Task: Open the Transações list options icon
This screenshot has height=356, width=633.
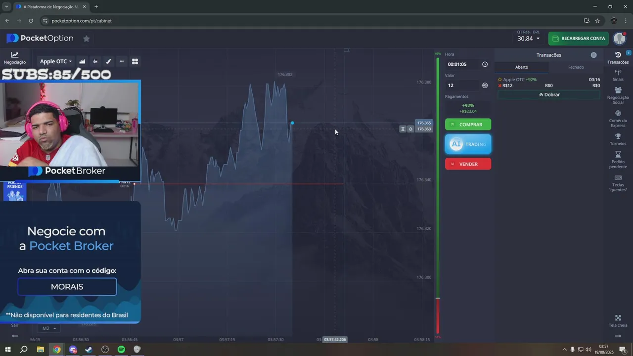Action: (x=593, y=55)
